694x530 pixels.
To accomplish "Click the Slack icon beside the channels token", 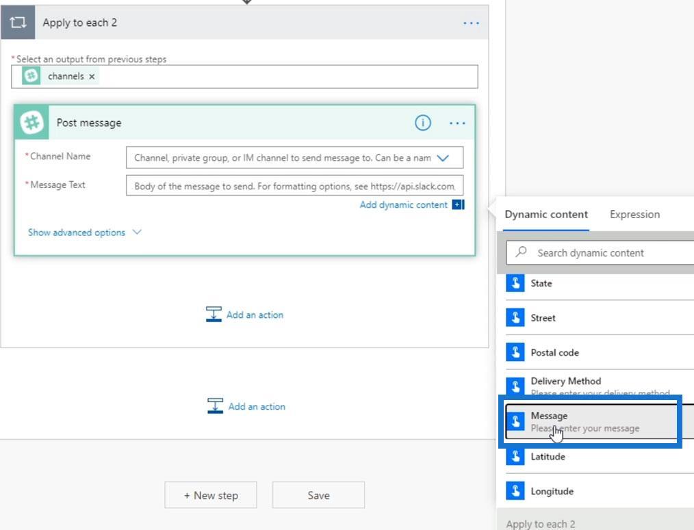I will coord(31,76).
